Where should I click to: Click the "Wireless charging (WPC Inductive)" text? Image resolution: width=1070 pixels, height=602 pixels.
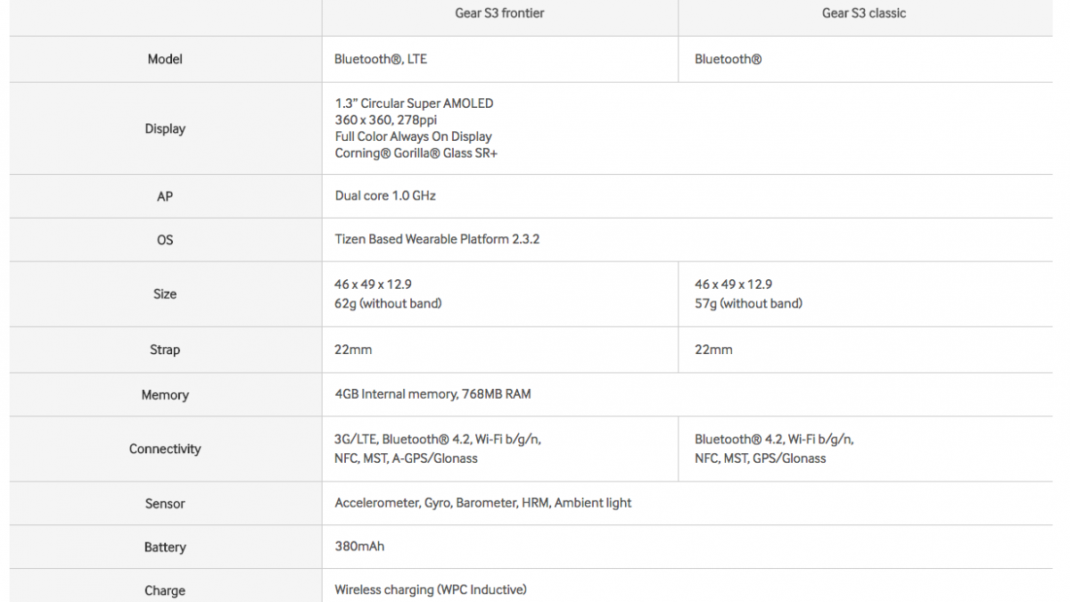(431, 590)
